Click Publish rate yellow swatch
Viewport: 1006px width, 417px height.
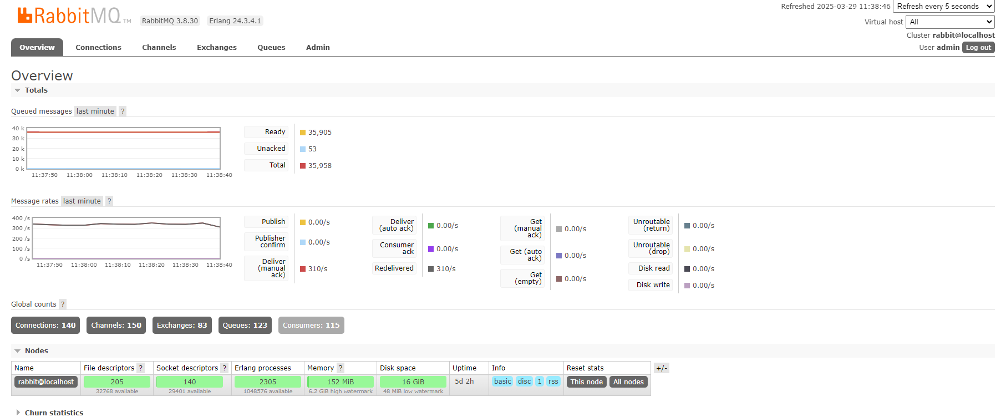click(x=303, y=222)
